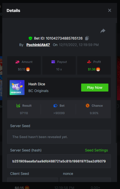Click the share arrow icon

click(x=103, y=31)
